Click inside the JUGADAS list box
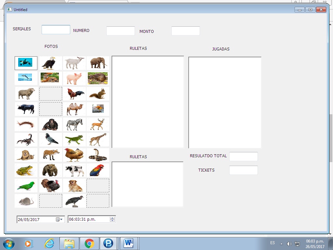 point(225,103)
